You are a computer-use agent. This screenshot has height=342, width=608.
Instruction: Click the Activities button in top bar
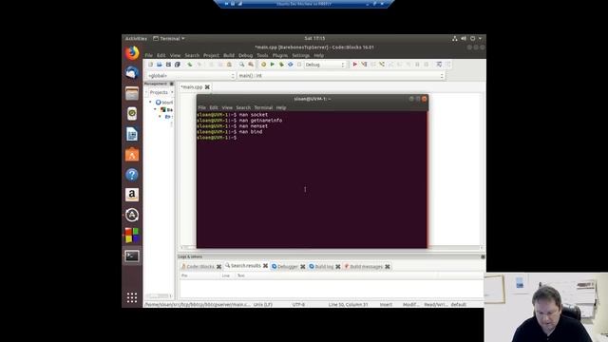point(136,38)
